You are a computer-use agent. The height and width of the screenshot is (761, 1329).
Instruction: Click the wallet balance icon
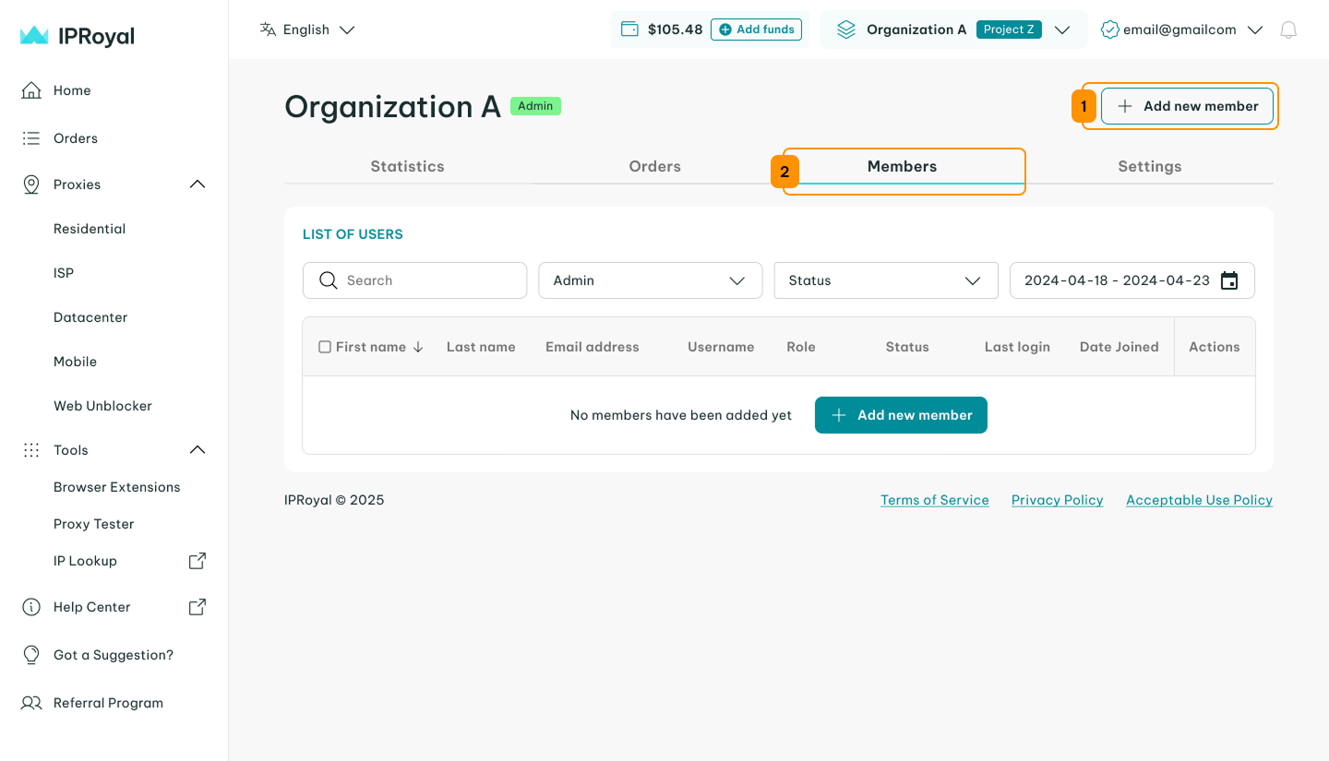(x=630, y=30)
